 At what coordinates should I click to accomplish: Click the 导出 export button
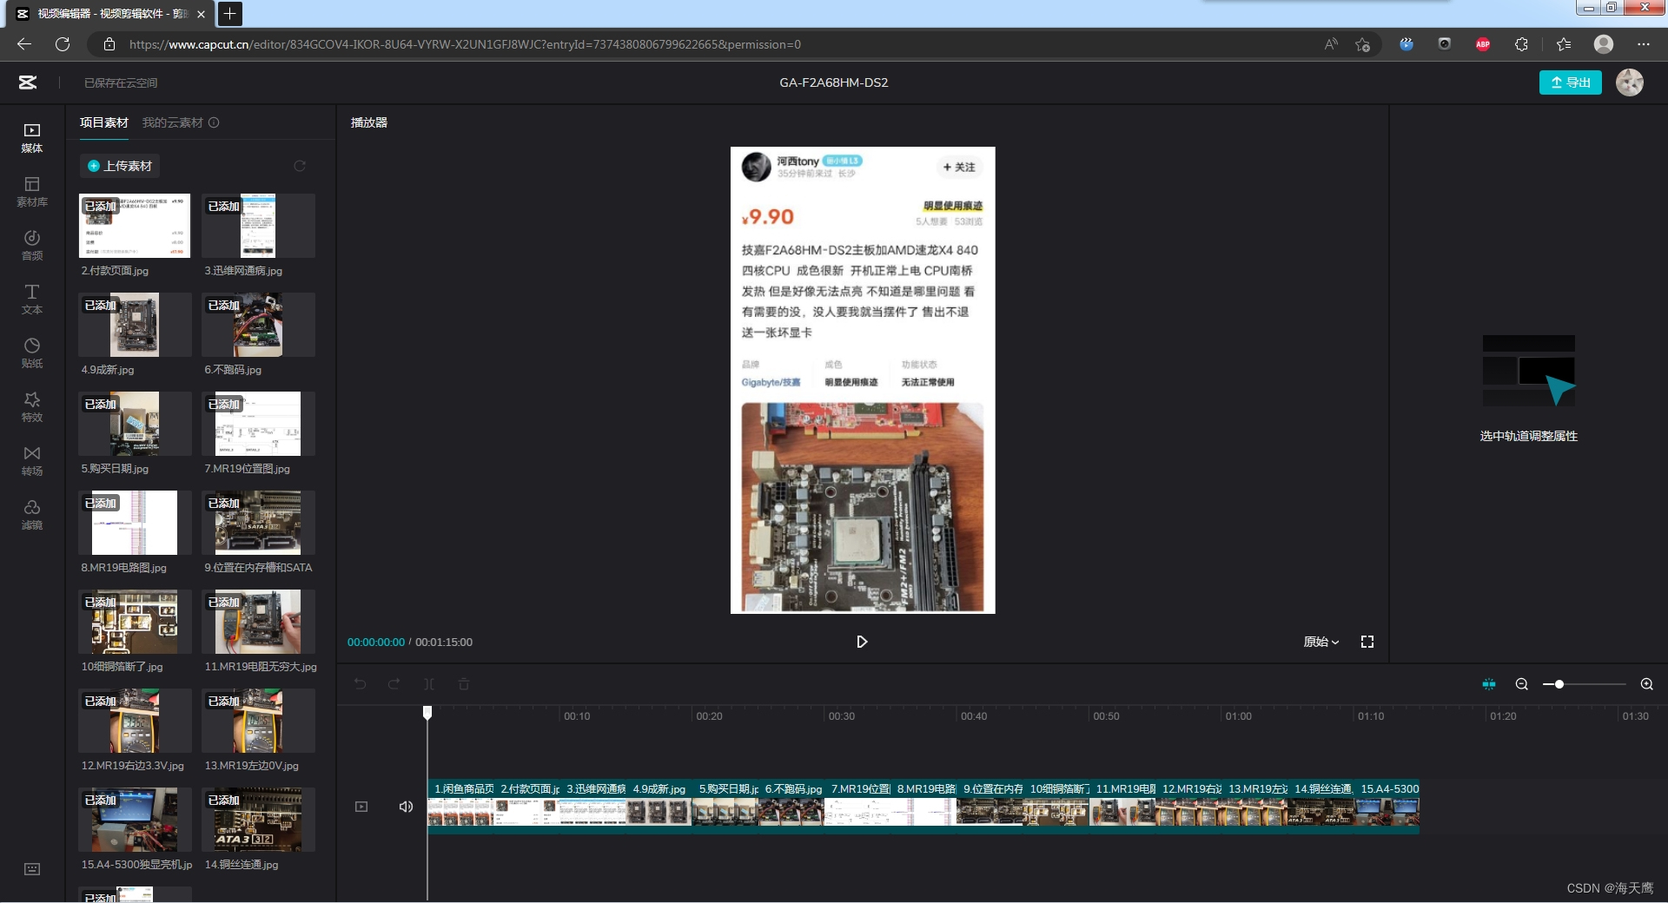coord(1571,82)
